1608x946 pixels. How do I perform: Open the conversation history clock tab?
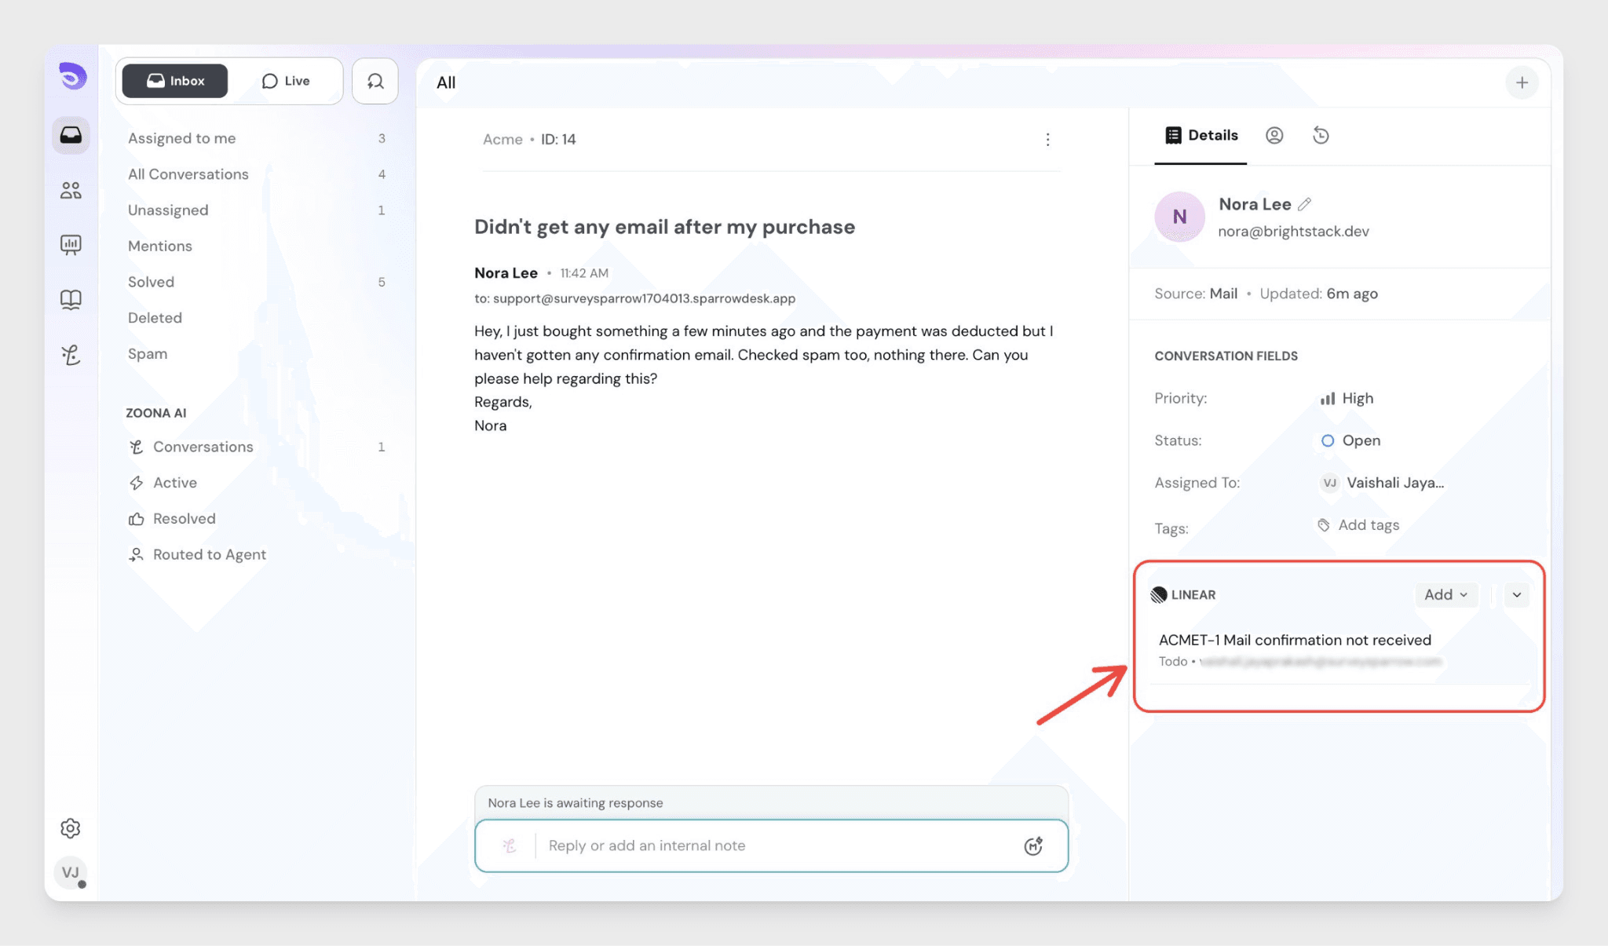[1321, 135]
